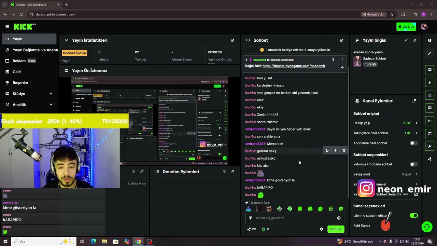Select Yayın in the sidebar

pyautogui.click(x=29, y=39)
